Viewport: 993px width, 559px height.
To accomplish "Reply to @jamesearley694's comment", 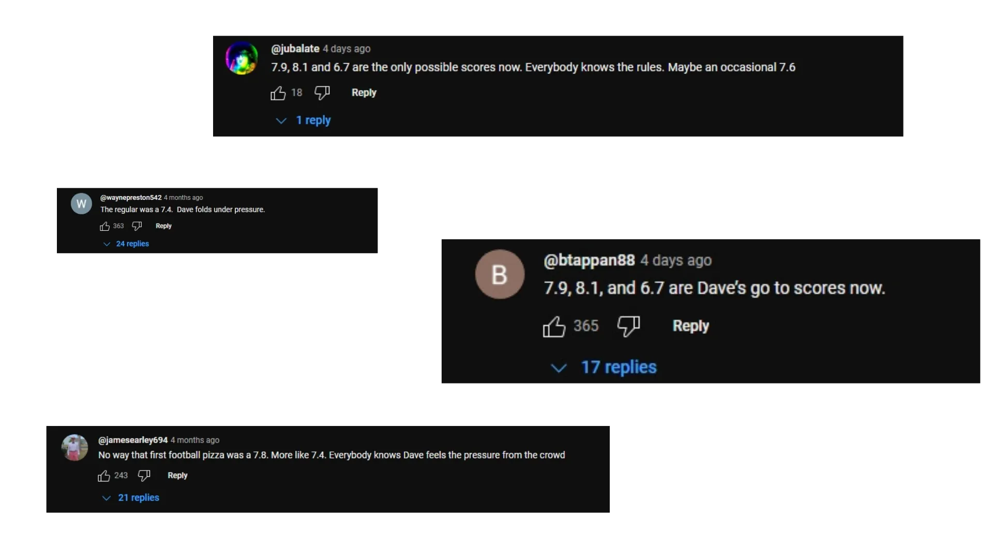I will [x=177, y=475].
